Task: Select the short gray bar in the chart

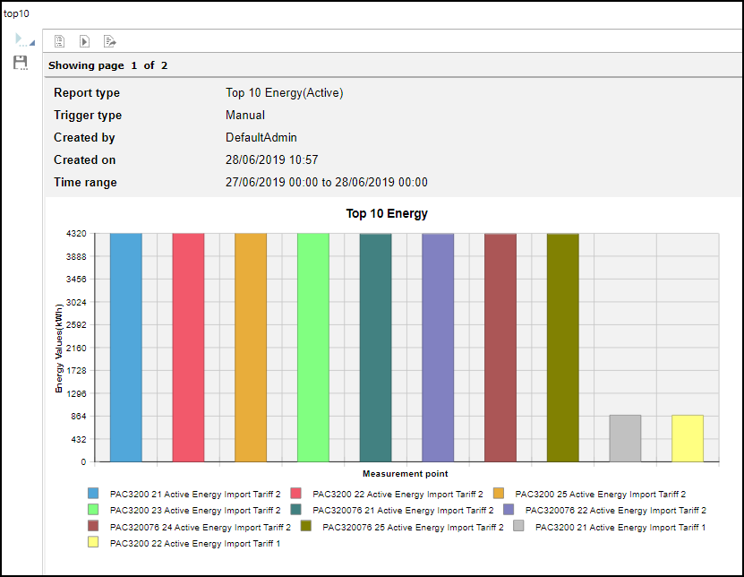Action: [625, 438]
